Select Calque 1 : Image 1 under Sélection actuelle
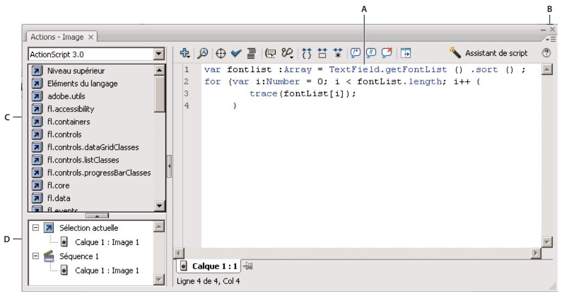The width and height of the screenshot is (561, 292). [107, 242]
